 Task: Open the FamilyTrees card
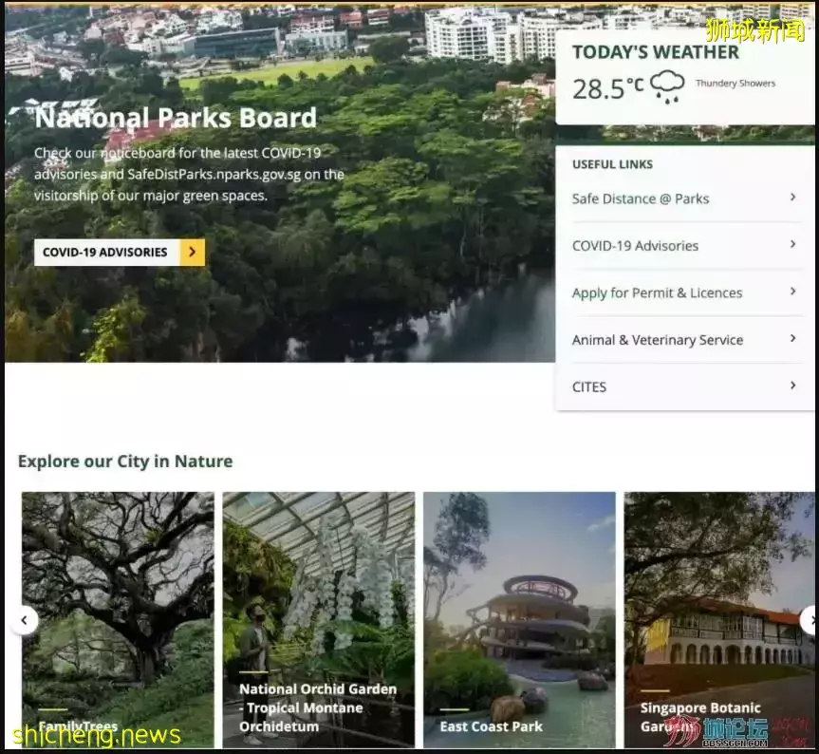(118, 619)
